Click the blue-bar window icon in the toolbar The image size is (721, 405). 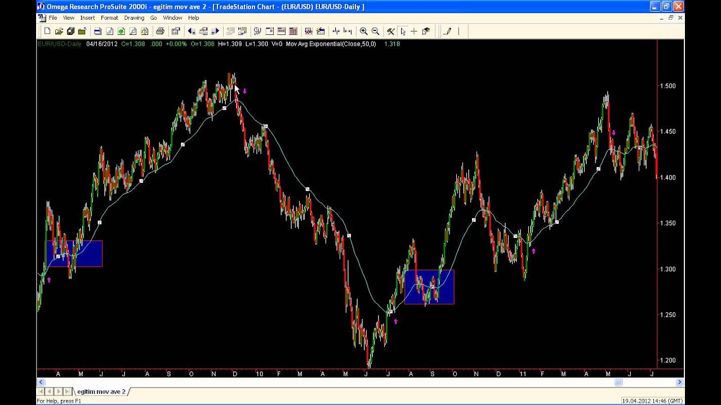coord(97,31)
